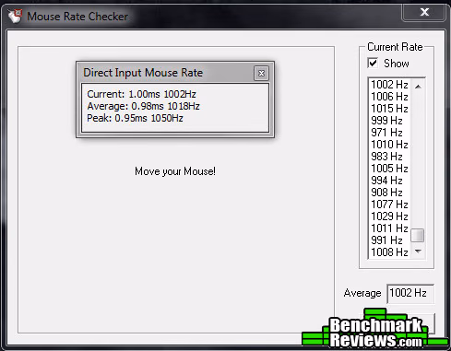Click the Move your Mouse! text
The height and width of the screenshot is (351, 451).
(175, 171)
